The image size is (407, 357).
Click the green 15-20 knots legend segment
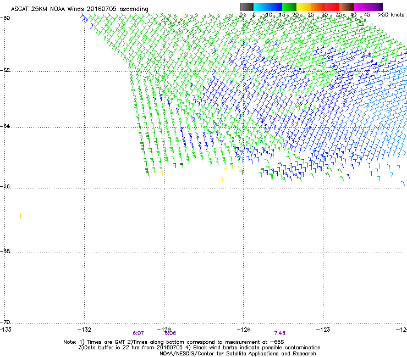(289, 7)
